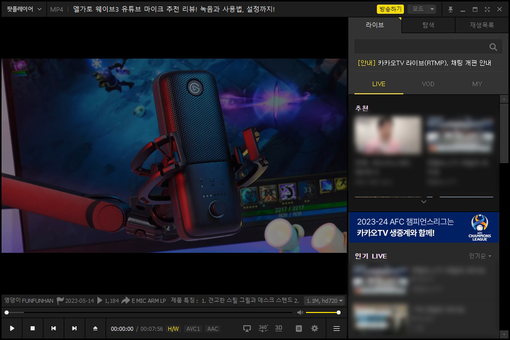The width and height of the screenshot is (510, 340).
Task: Maximize the player window
Action: click(x=475, y=9)
